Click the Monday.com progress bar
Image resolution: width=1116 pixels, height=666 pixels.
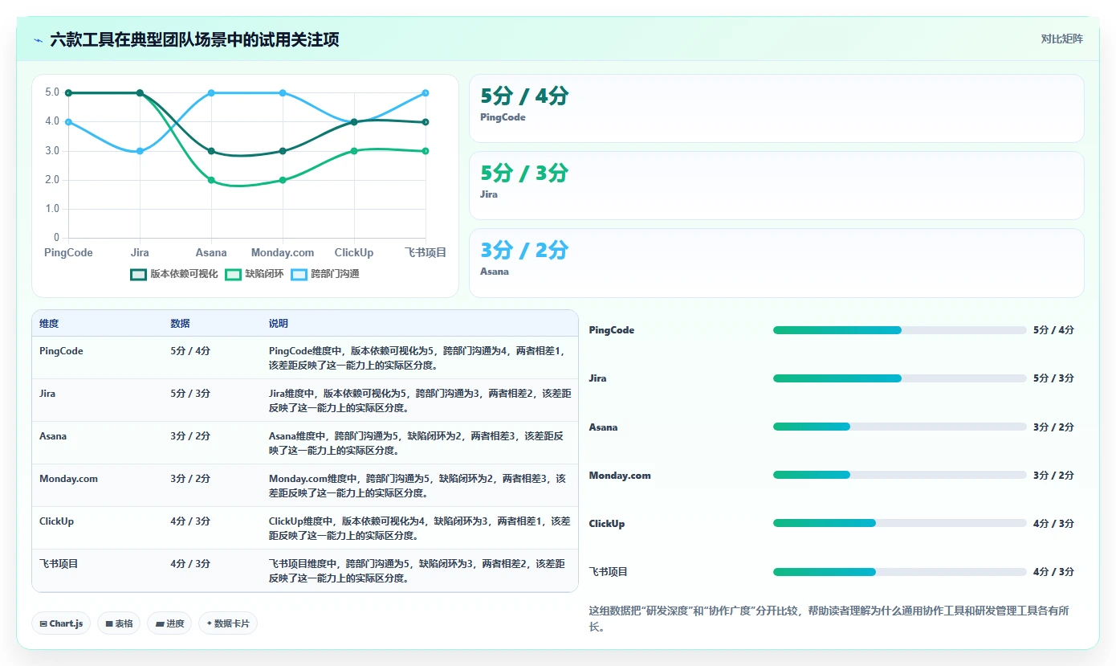click(899, 475)
